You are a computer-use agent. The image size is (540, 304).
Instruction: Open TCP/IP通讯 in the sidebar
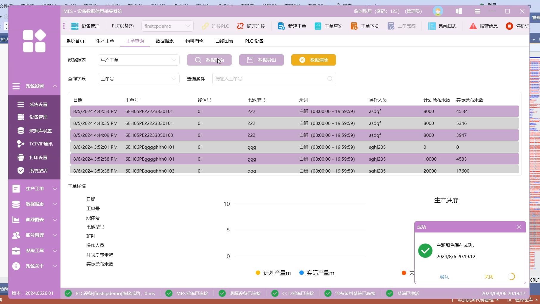35,144
